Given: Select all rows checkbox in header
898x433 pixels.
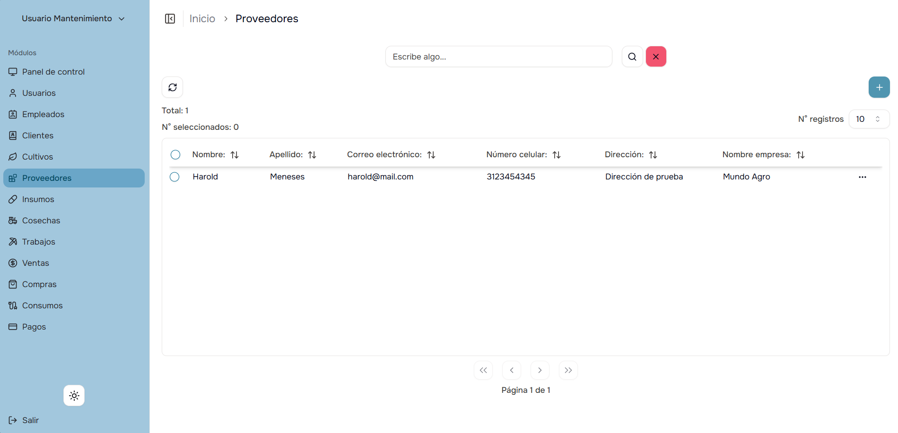Looking at the screenshot, I should click(x=175, y=154).
